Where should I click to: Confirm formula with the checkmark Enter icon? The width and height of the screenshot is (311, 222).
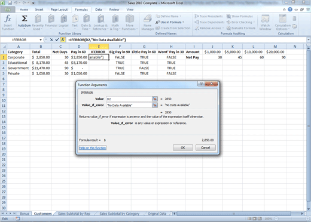click(57, 39)
